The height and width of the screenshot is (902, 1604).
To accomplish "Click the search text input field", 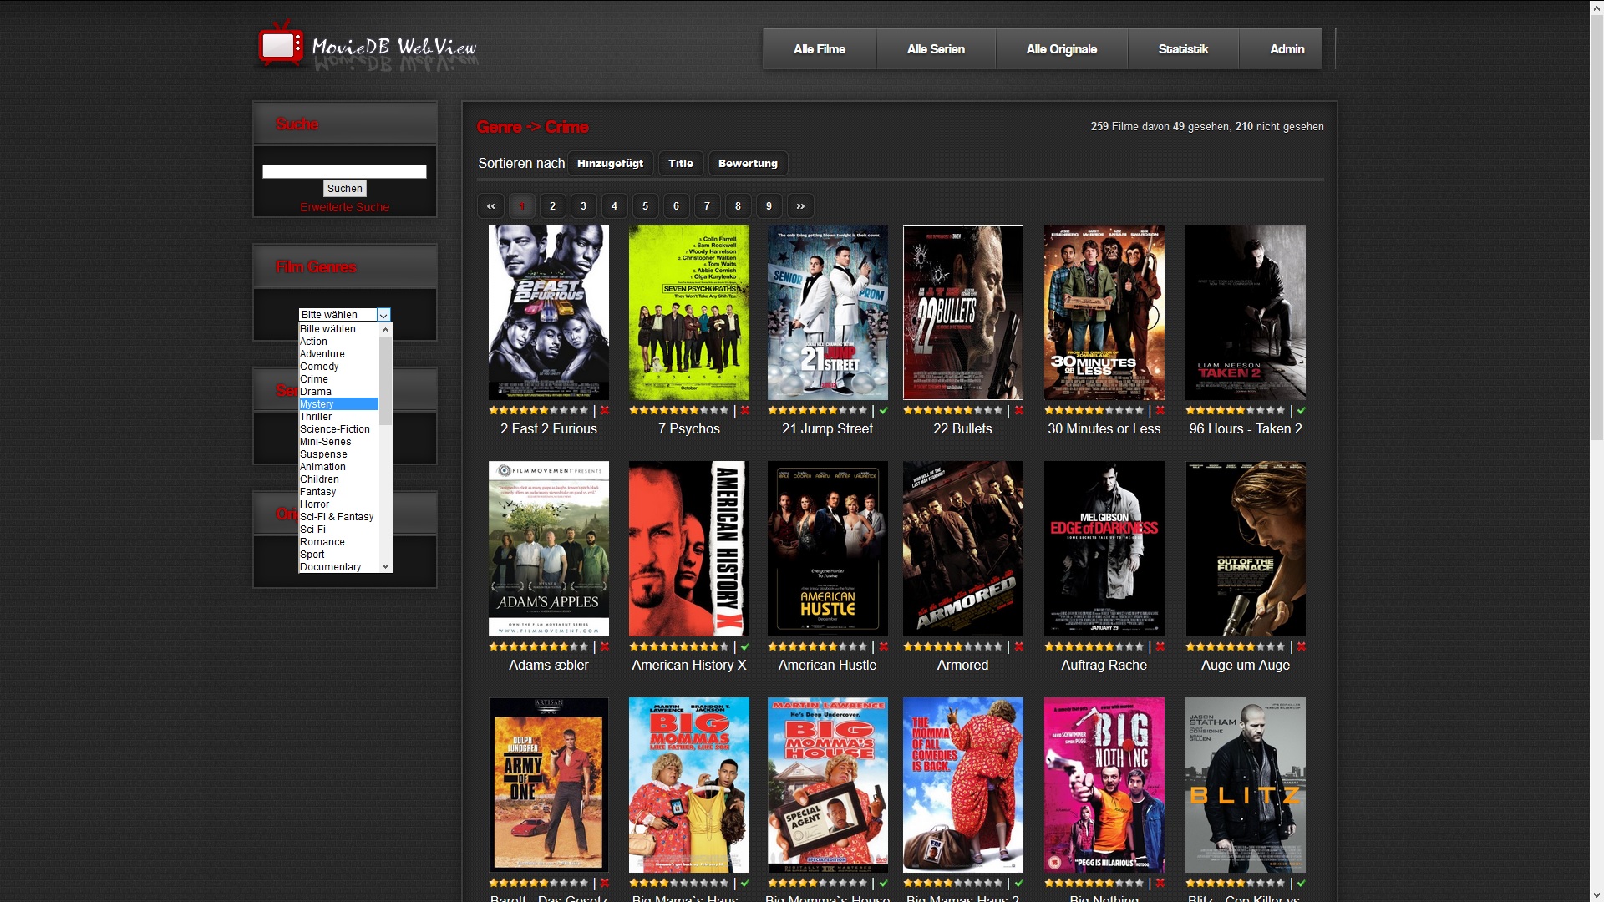I will [344, 171].
